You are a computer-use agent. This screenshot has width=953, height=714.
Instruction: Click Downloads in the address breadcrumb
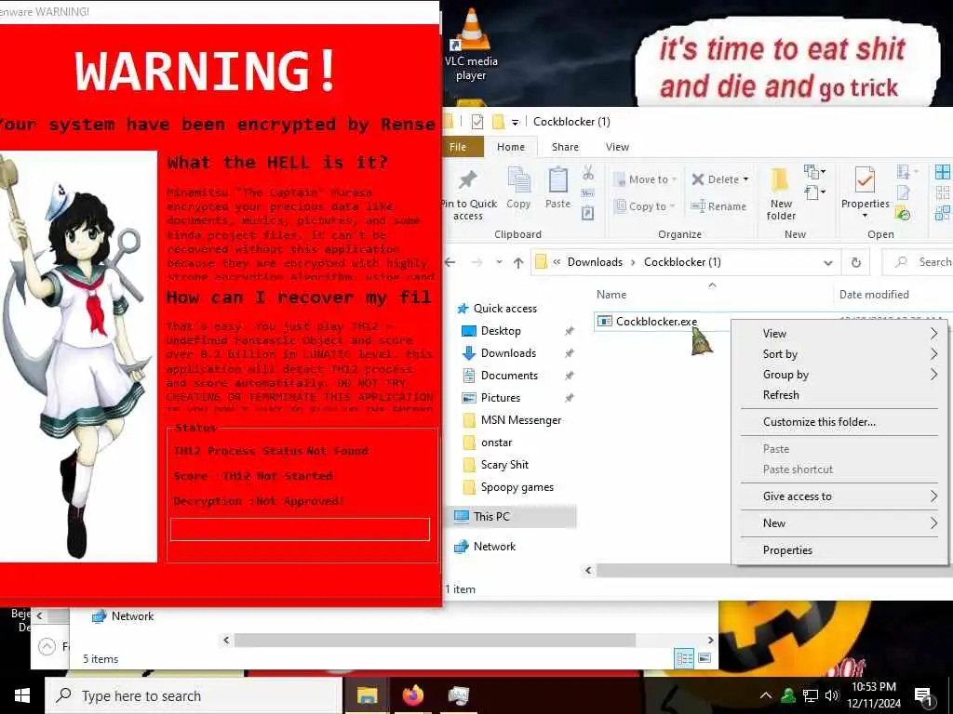pos(595,262)
